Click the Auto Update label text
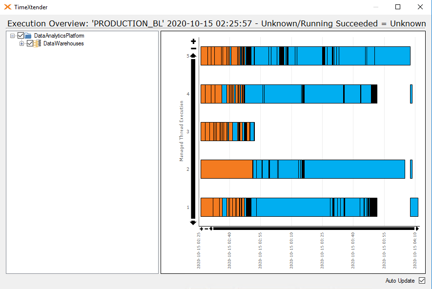This screenshot has width=432, height=289. [x=400, y=281]
